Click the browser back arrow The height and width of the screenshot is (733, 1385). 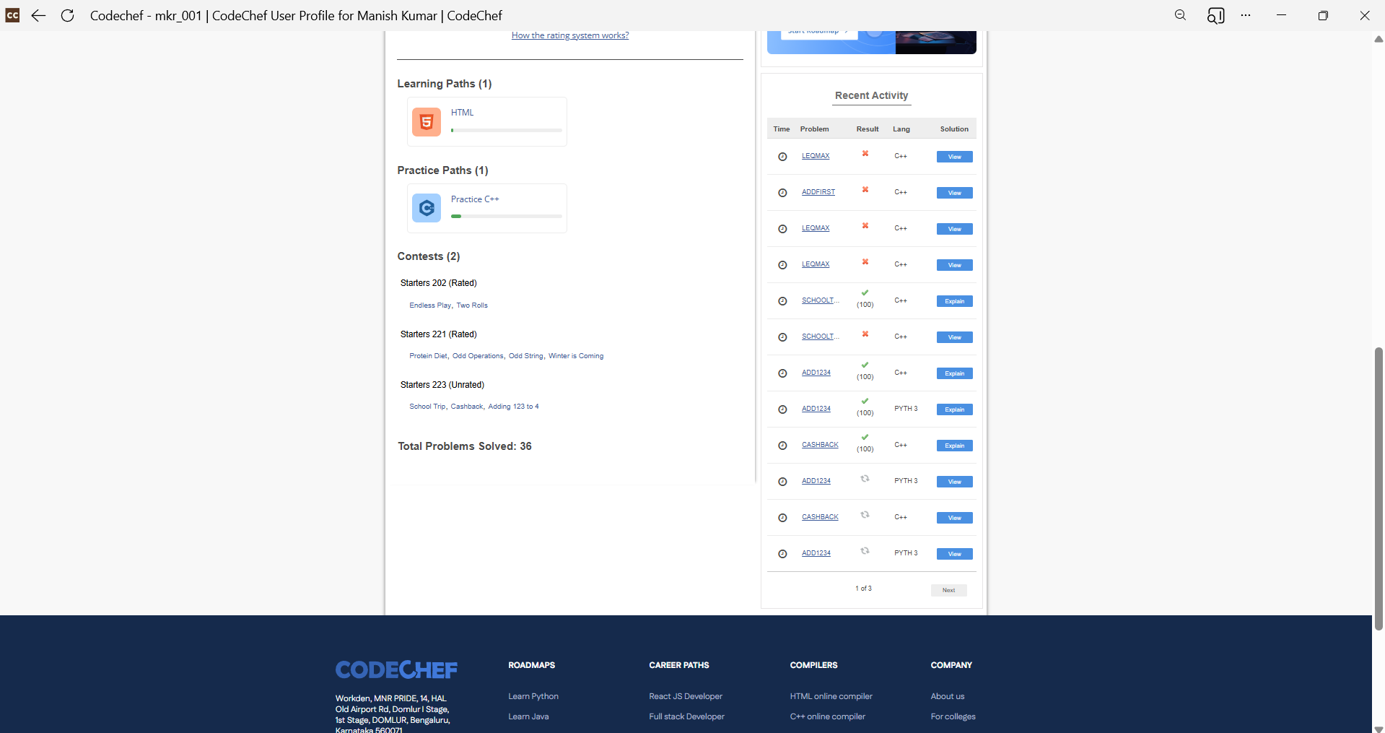38,15
